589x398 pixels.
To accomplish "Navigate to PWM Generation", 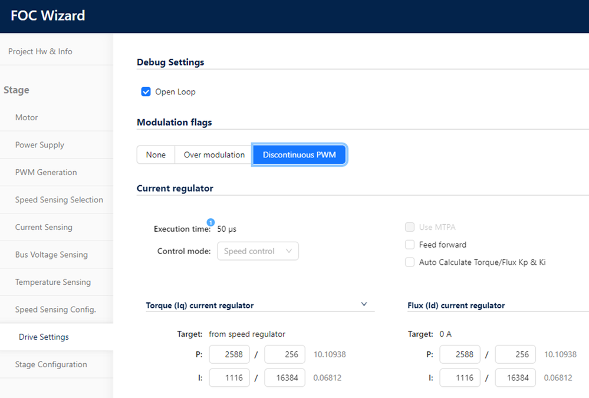I will [x=46, y=172].
